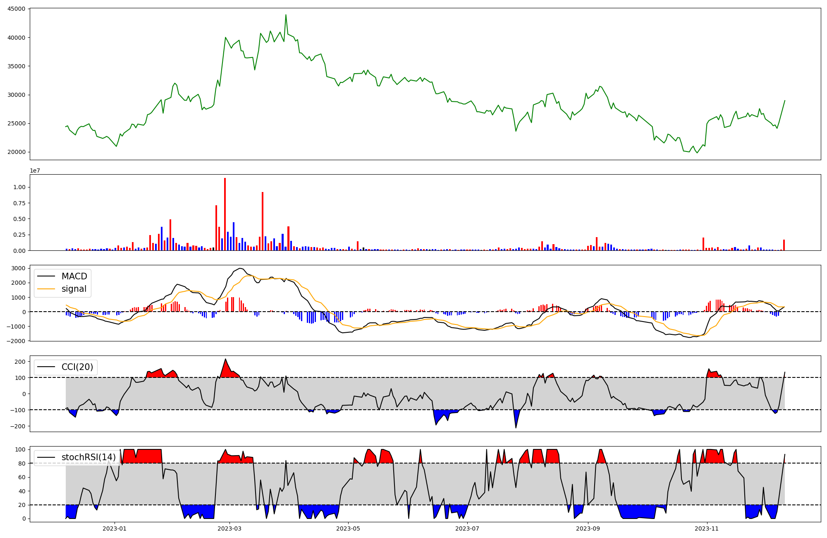827x538 pixels.
Task: Click the 2023-09 x-axis tick label
Action: (588, 528)
